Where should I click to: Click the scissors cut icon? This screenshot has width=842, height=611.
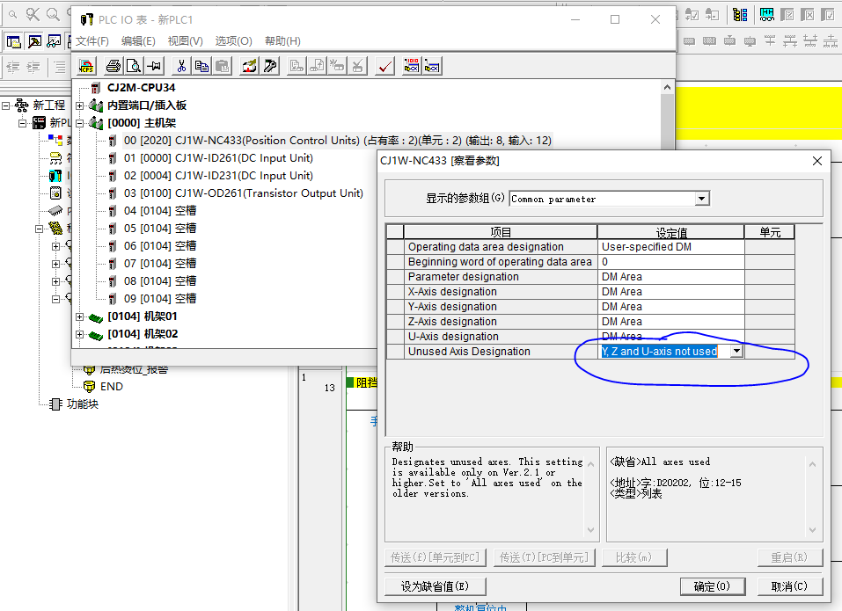pos(181,66)
